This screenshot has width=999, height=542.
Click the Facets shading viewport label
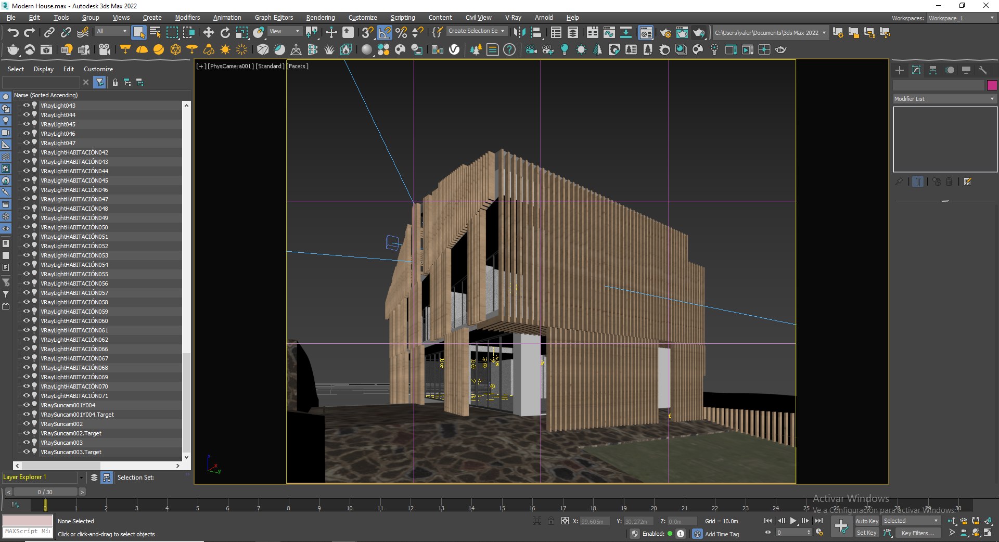[x=298, y=66]
